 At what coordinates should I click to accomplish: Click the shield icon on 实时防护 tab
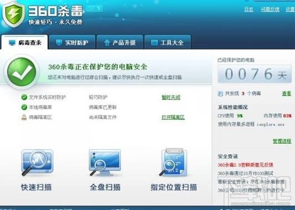(x=59, y=43)
